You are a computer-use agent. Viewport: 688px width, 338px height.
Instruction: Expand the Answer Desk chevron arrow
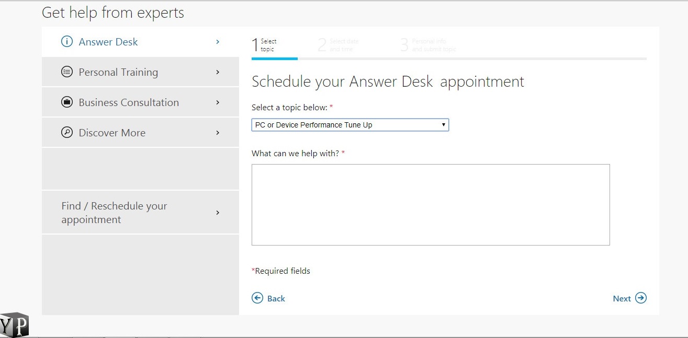[x=218, y=42]
